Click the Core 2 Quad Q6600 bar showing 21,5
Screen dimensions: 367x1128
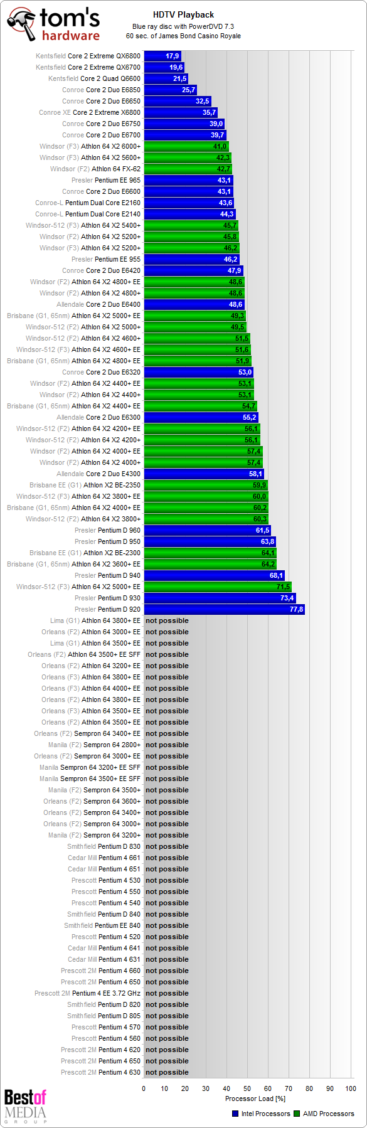coord(166,78)
